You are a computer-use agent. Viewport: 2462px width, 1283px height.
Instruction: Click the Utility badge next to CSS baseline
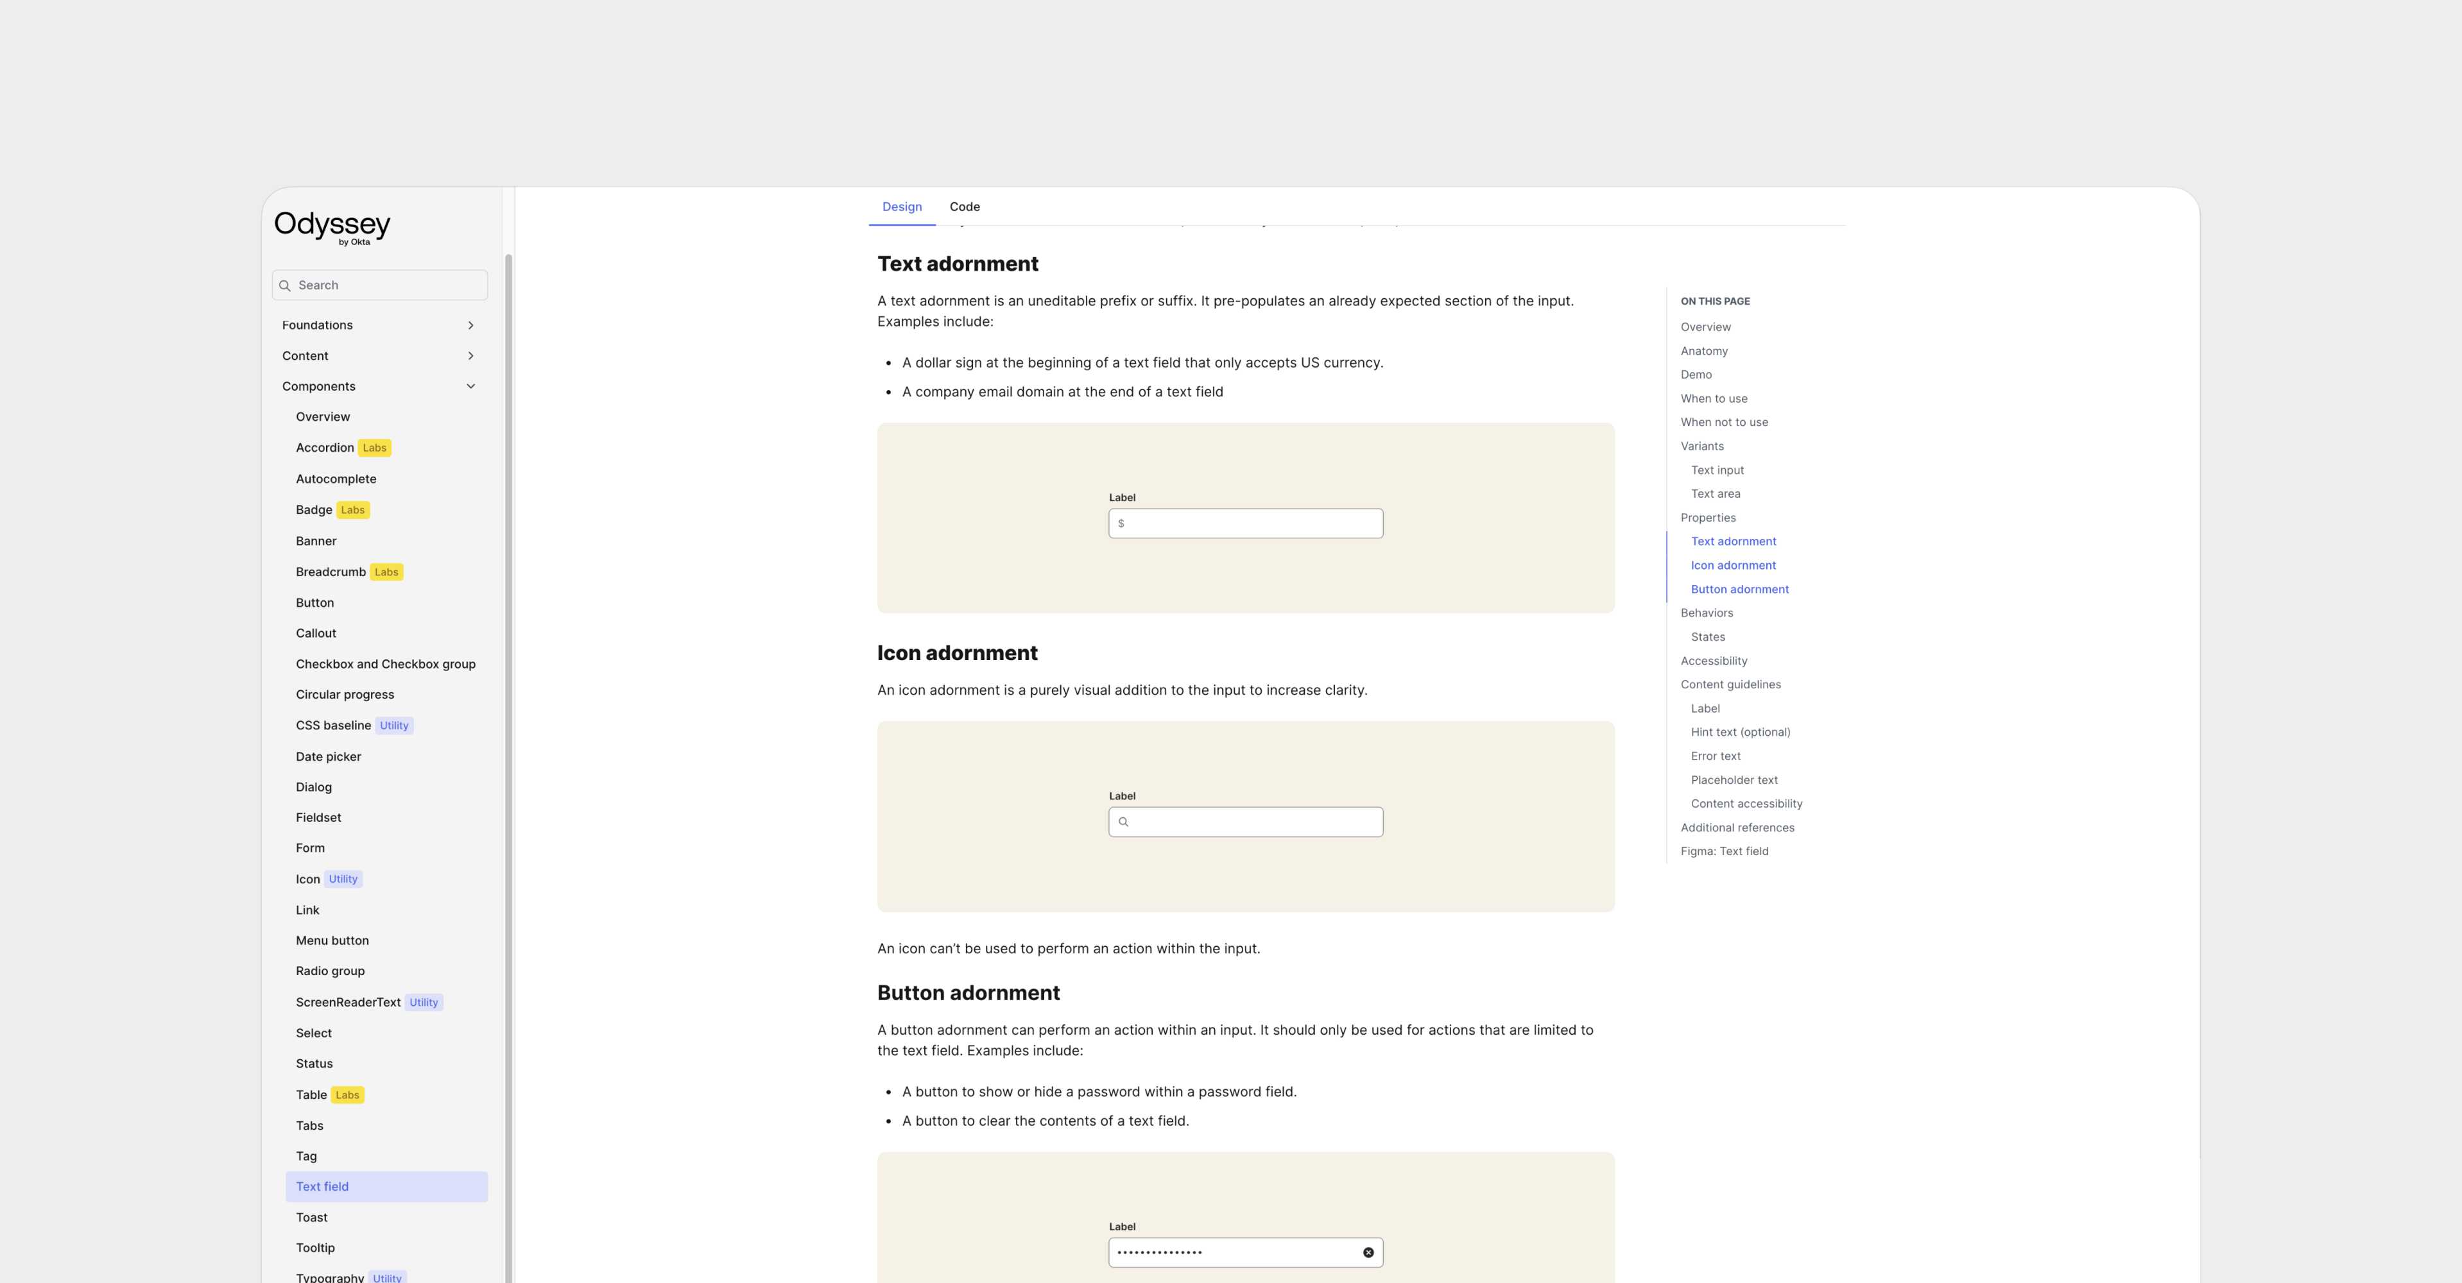click(x=394, y=726)
